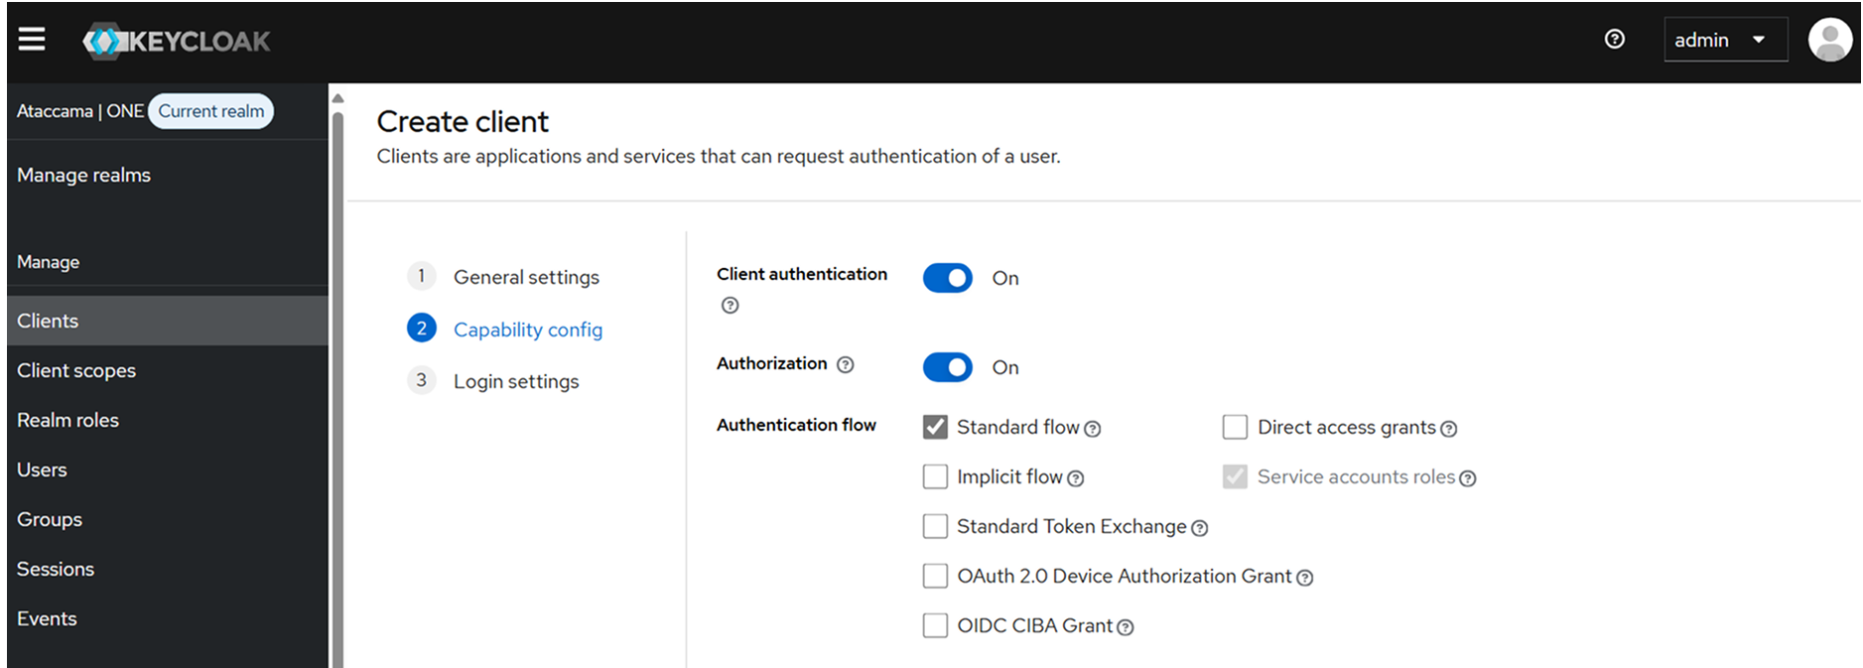This screenshot has height=668, width=1863.
Task: Show help for Direct access grants
Action: 1449,429
